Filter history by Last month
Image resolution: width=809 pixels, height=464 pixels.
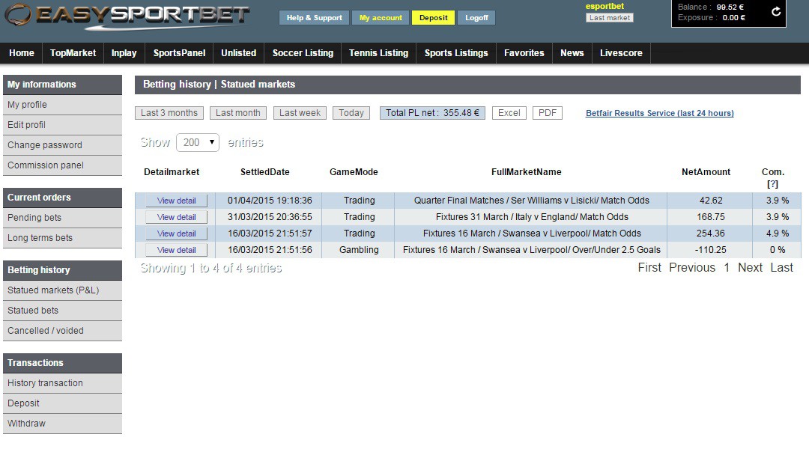coord(238,113)
